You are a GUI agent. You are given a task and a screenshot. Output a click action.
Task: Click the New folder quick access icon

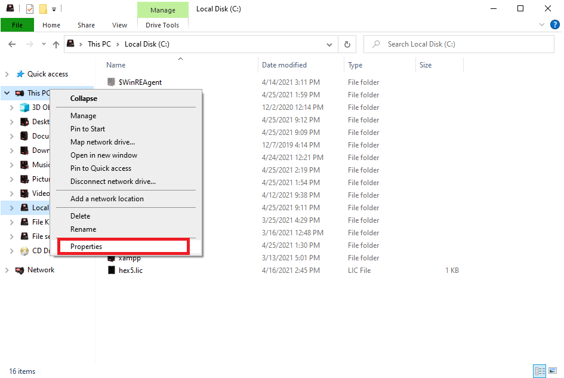pos(43,9)
